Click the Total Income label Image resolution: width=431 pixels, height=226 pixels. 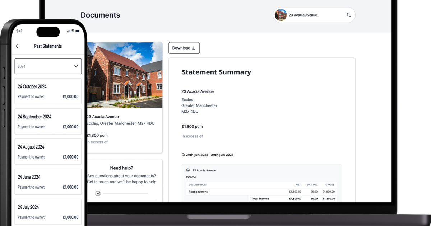260,198
